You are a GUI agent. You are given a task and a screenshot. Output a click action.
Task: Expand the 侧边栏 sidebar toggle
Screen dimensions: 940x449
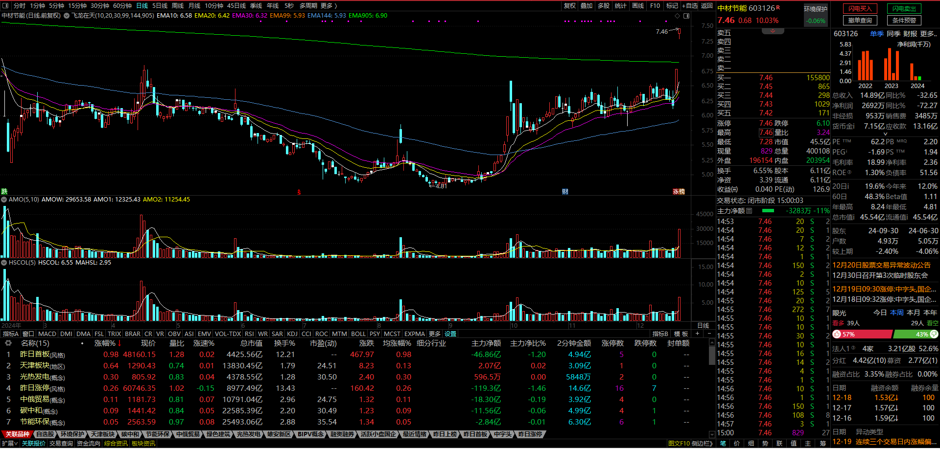click(x=703, y=444)
